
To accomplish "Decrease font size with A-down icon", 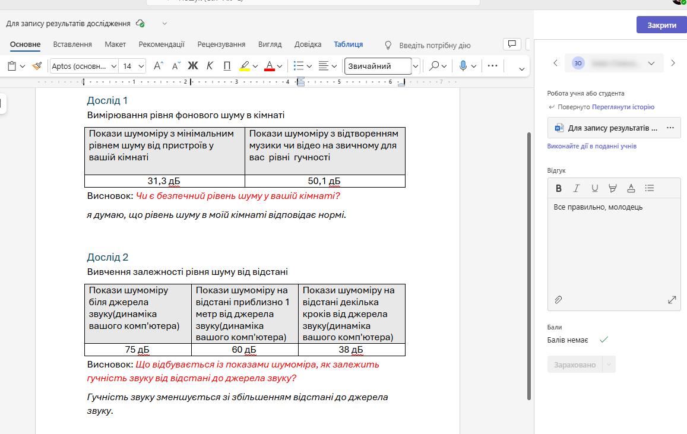I will 176,66.
